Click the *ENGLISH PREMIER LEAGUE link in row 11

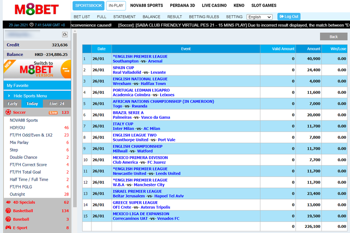pyautogui.click(x=140, y=169)
